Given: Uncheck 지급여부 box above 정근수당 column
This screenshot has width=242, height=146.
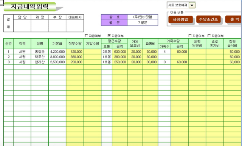Looking at the screenshot, I should click(x=109, y=36).
